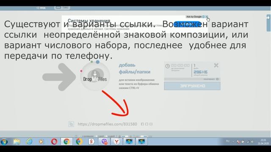Image resolution: width=271 pixels, height=152 pixels.
Task: Click the добавь файлы/папки heading
Action: 135,68
